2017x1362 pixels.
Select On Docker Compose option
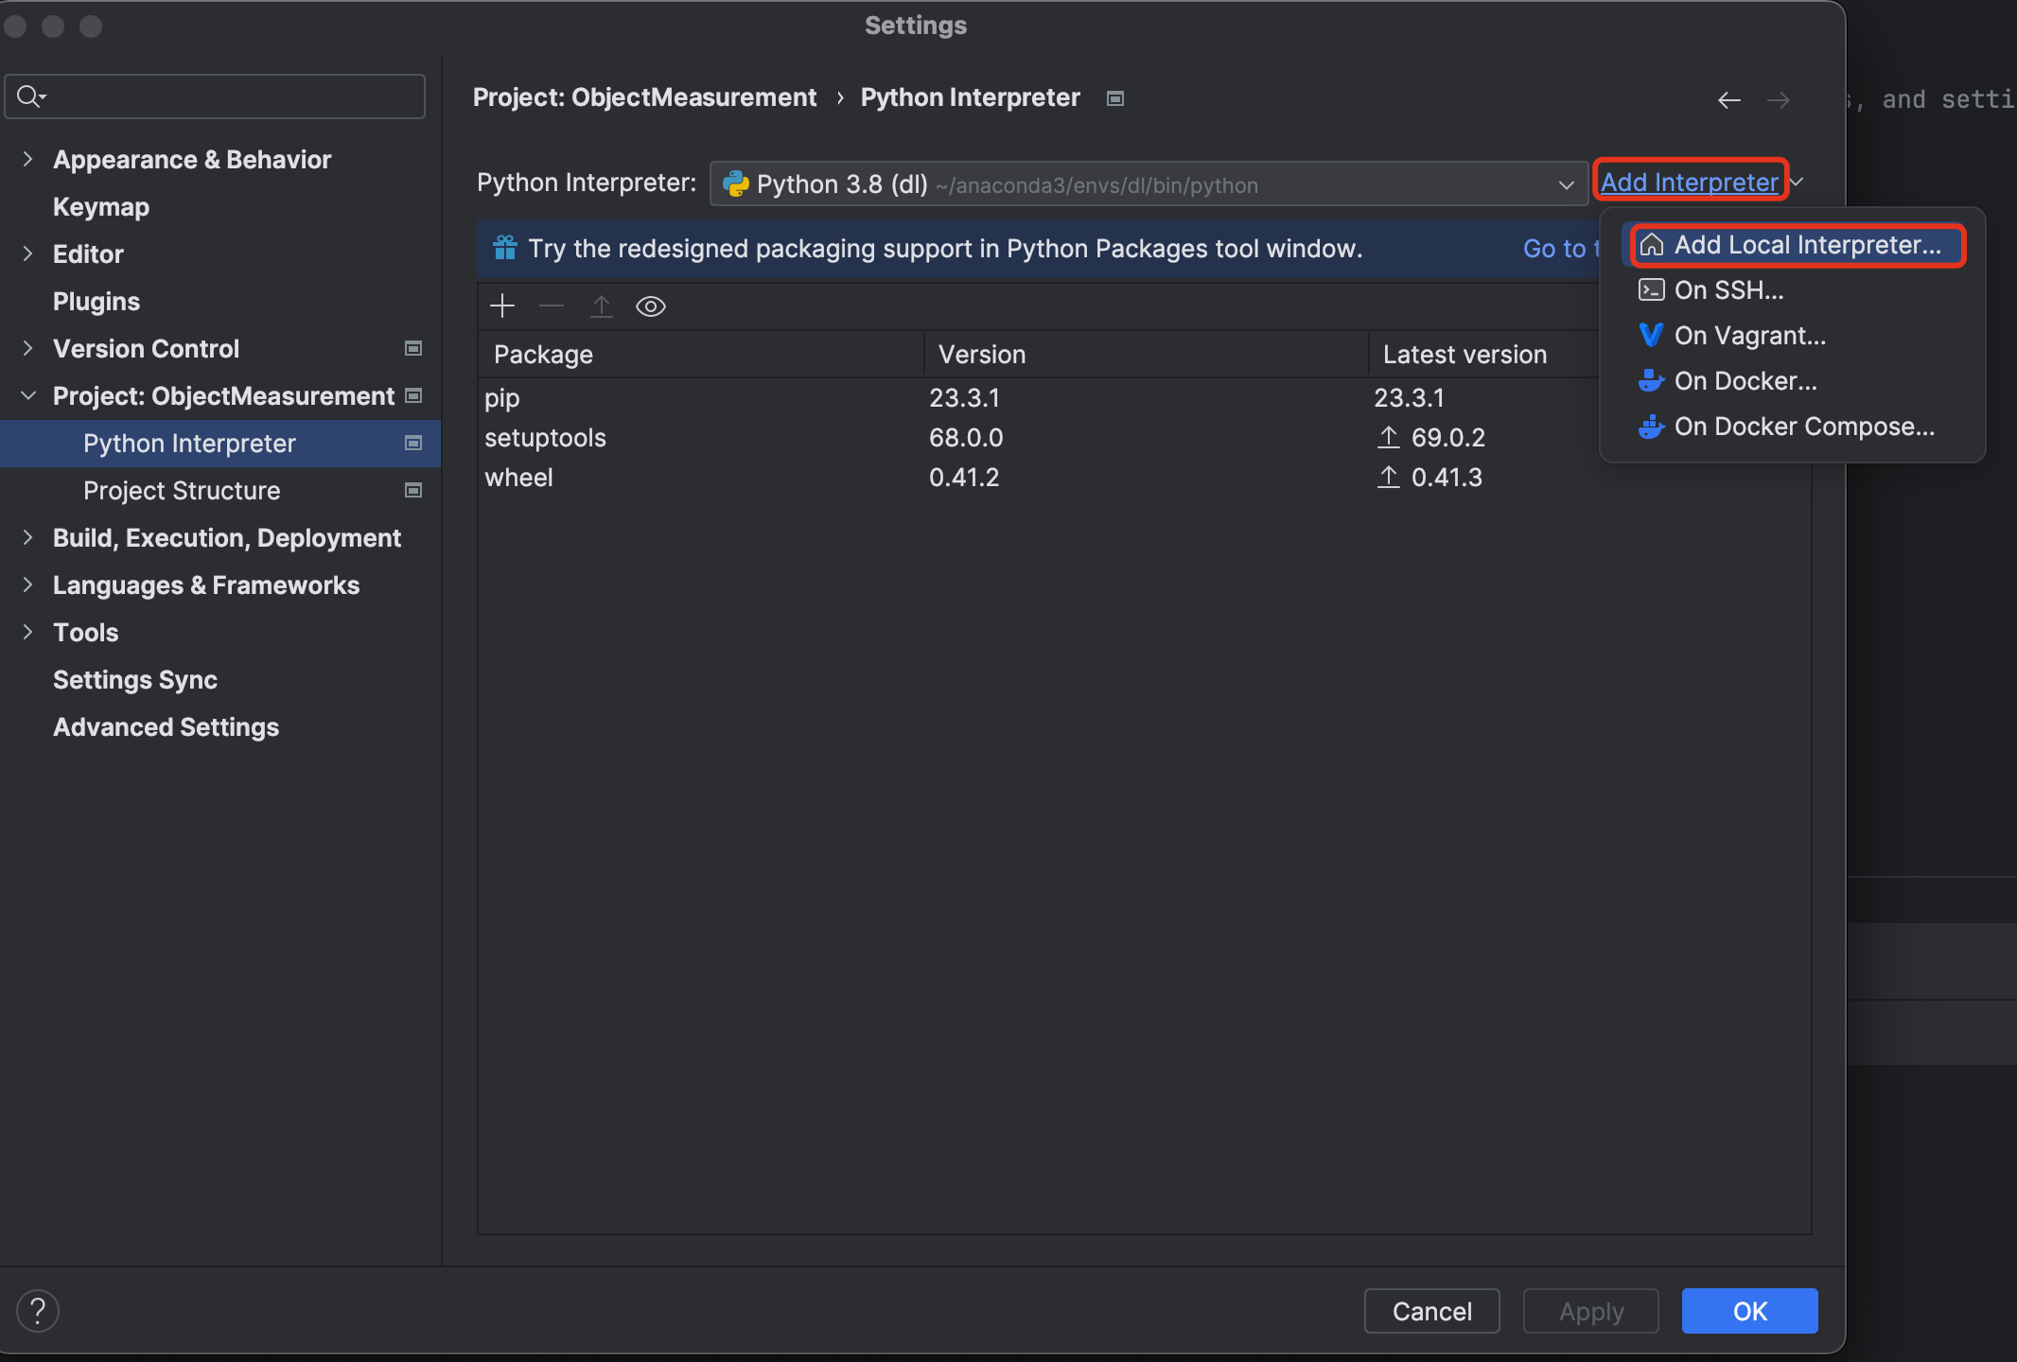tap(1803, 427)
